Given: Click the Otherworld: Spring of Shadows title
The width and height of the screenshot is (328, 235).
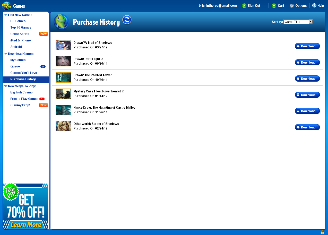Looking at the screenshot, I should (96, 124).
